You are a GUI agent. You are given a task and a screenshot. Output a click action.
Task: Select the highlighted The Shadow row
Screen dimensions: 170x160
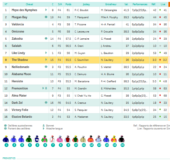pyautogui.click(x=85, y=60)
